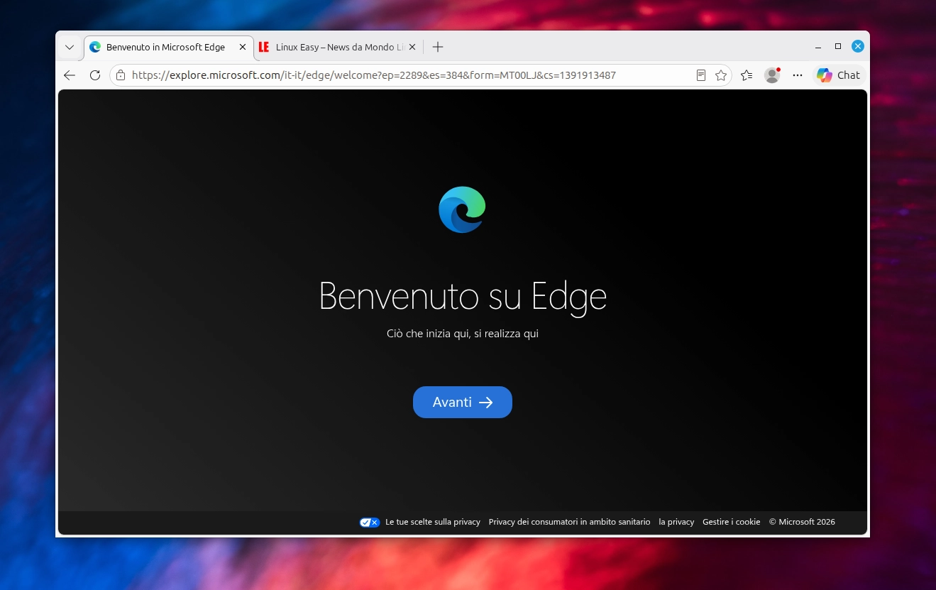Open Copilot Chat button
Image resolution: width=936 pixels, height=590 pixels.
[x=839, y=75]
